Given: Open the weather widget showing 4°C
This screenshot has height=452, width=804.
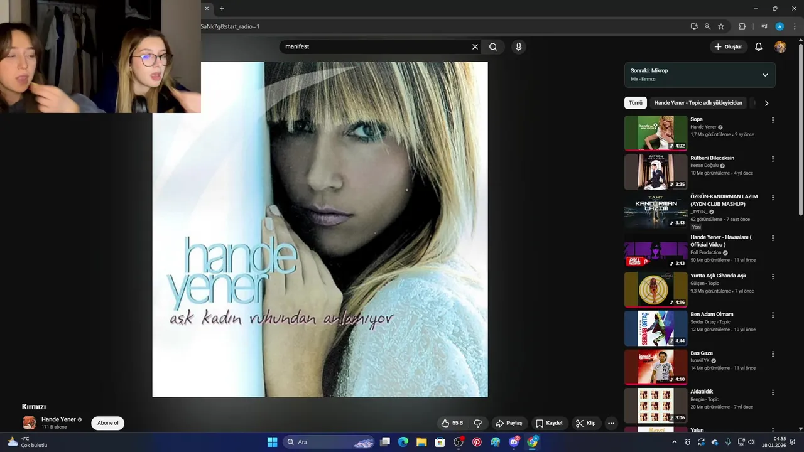Looking at the screenshot, I should click(x=28, y=442).
